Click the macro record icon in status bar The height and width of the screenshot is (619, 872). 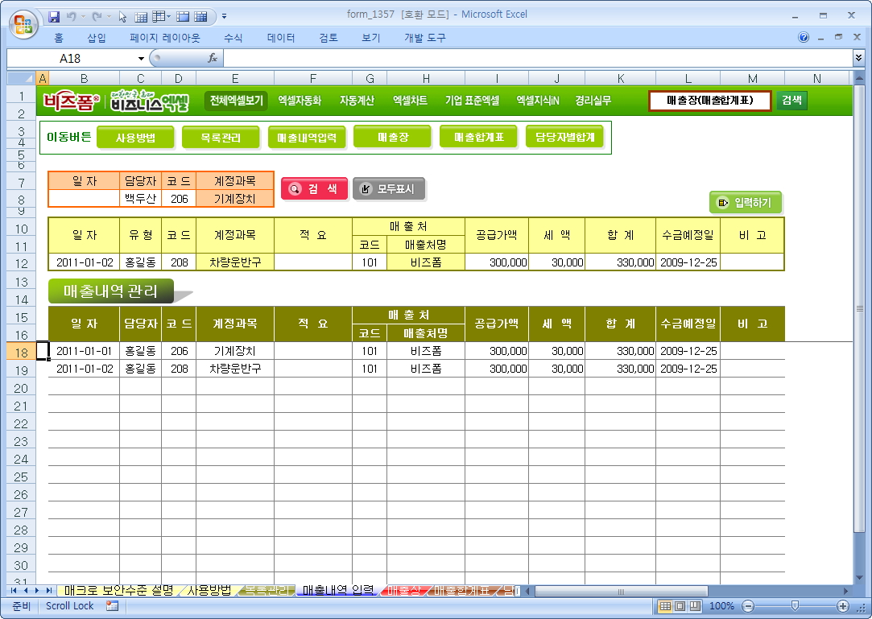click(x=112, y=606)
